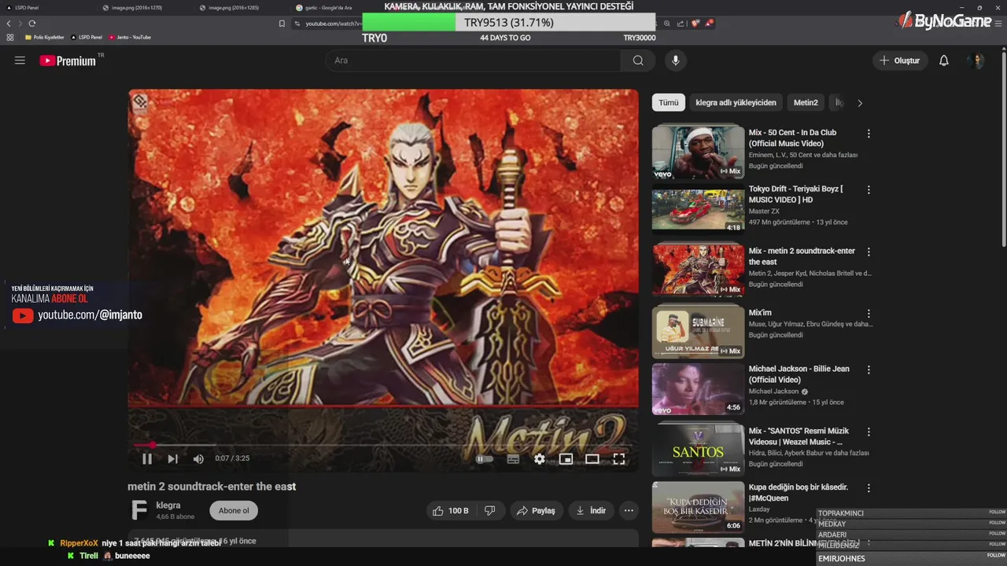Focus the Ara search field
This screenshot has height=566, width=1007.
(472, 61)
